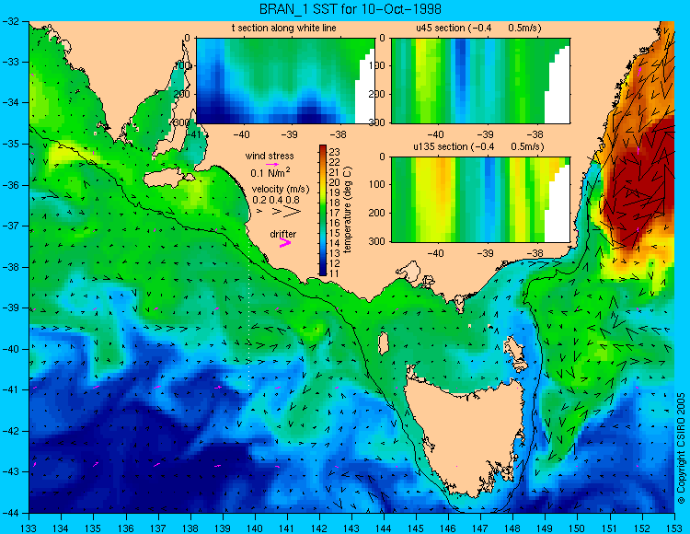Click the -39 label under the u135 section
This screenshot has height=534, width=690.
point(486,253)
